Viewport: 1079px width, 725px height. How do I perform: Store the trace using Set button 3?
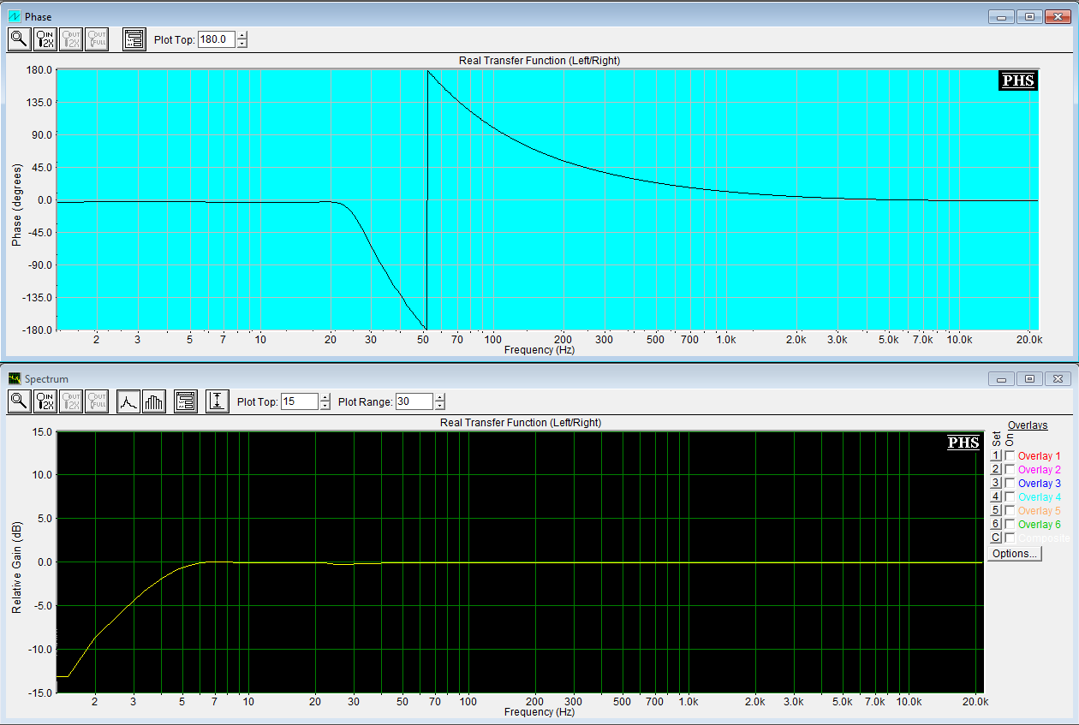coord(996,484)
